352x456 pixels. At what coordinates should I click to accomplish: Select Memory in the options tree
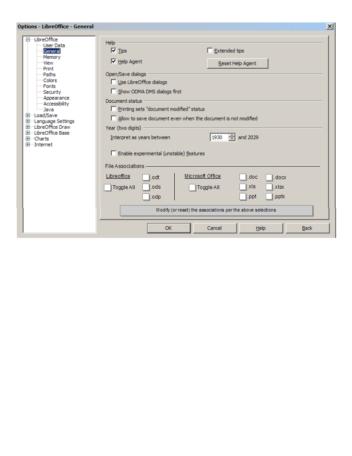tap(52, 57)
